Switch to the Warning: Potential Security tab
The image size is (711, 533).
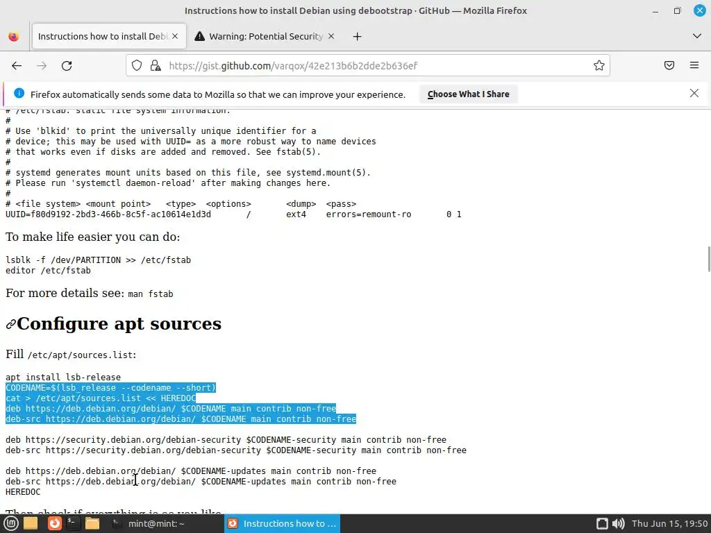[265, 36]
